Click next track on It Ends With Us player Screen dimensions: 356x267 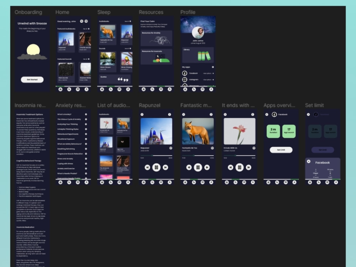coord(248,167)
